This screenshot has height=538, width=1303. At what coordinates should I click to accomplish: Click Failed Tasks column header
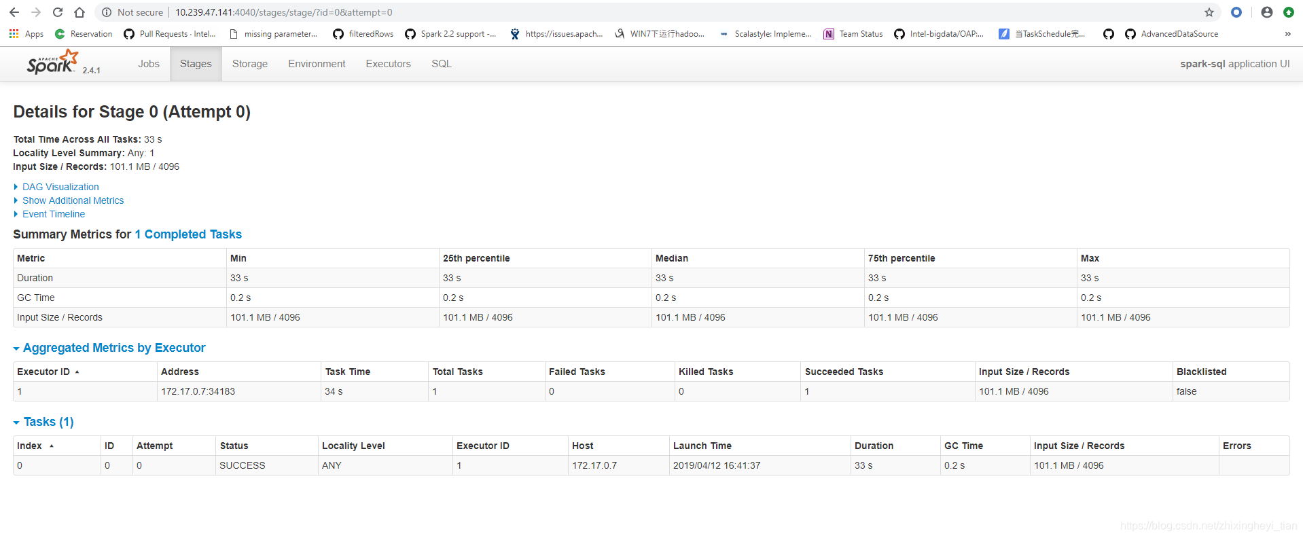[x=577, y=372]
